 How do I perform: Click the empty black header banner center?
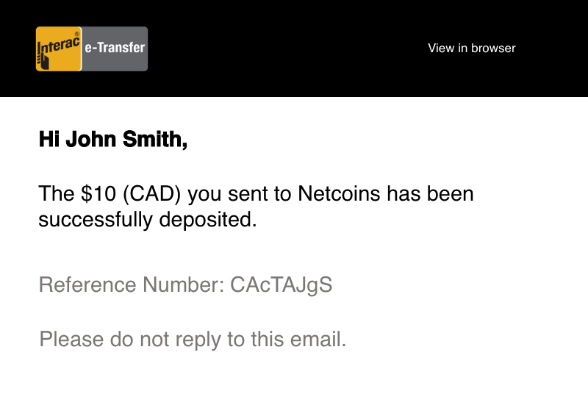(x=294, y=49)
